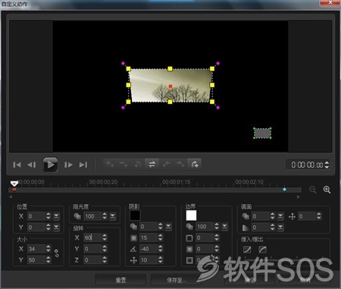The height and width of the screenshot is (289, 341).
Task: Click the add key frame icon
Action: click(110, 165)
